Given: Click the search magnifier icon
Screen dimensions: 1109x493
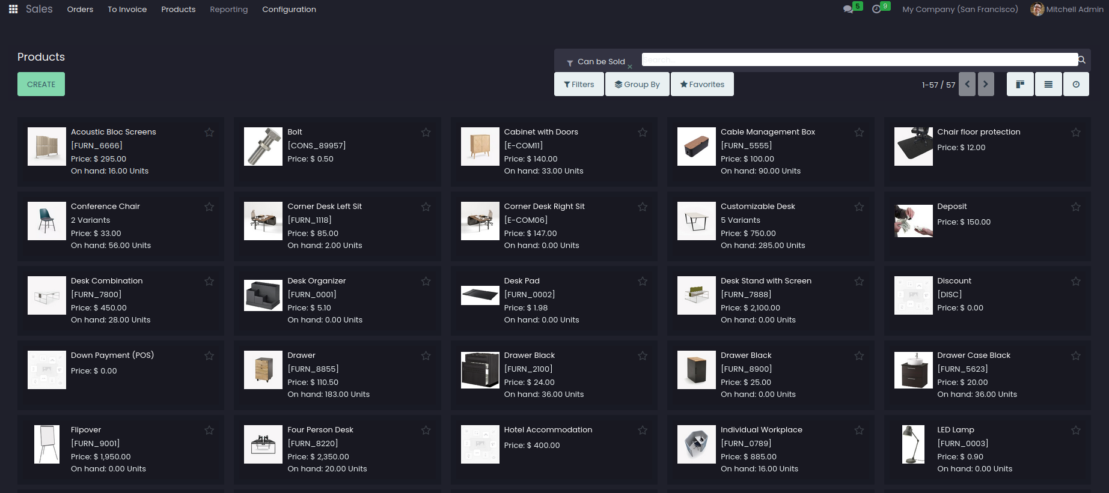Looking at the screenshot, I should pyautogui.click(x=1081, y=60).
